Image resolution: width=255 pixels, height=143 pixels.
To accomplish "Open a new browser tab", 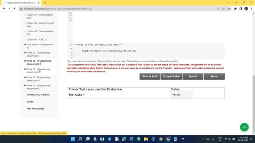I will coord(45,3).
